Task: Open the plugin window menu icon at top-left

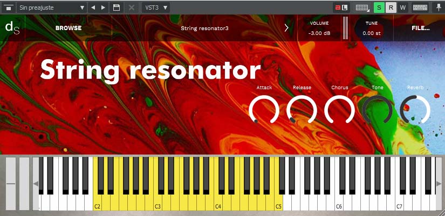Action: [9, 8]
